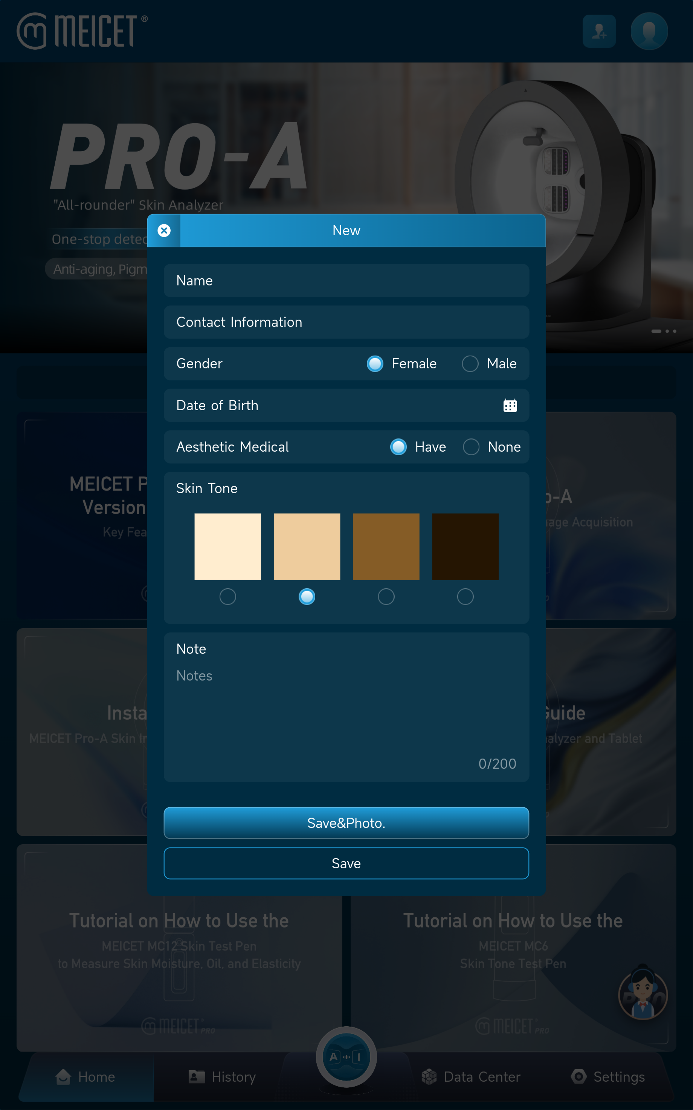Image resolution: width=693 pixels, height=1110 pixels.
Task: Click the add new customer icon
Action: 599,31
